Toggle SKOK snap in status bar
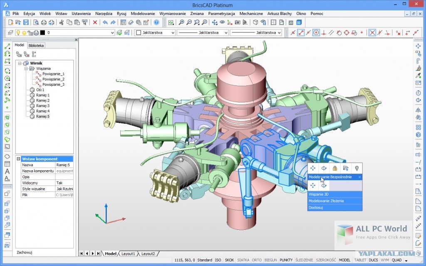Viewport: 426px width, 266px height. pyautogui.click(x=229, y=260)
